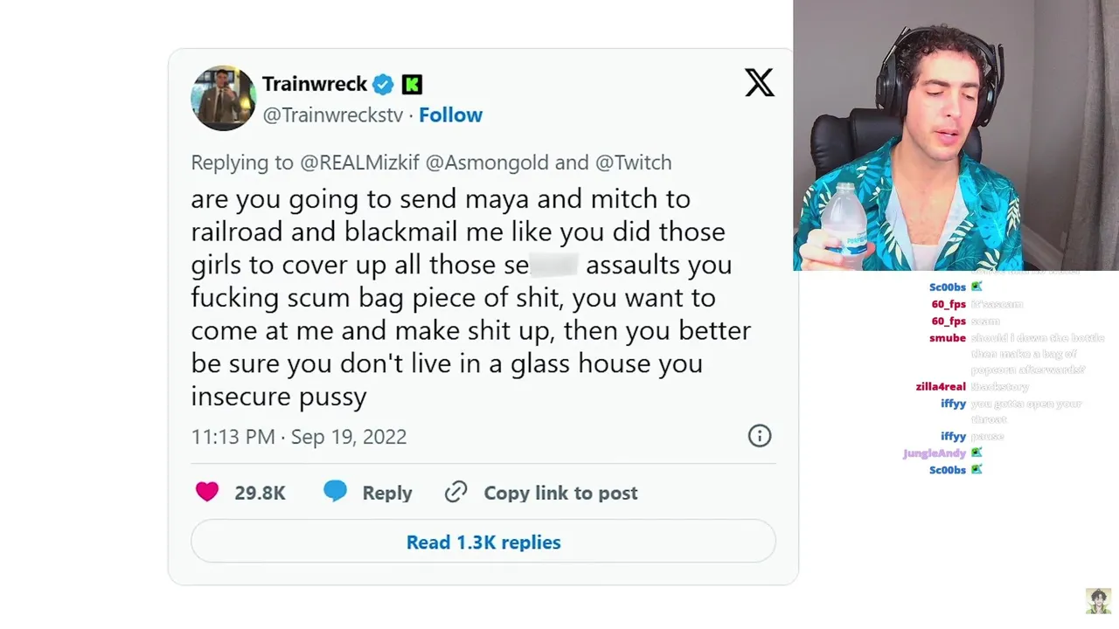Click Read 1.3K replies button
This screenshot has height=629, width=1119.
point(483,543)
